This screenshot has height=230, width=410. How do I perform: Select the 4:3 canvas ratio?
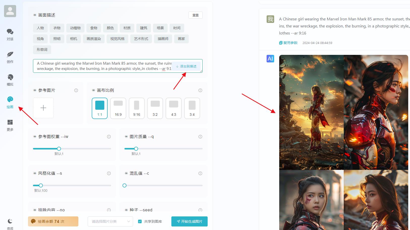tap(174, 108)
